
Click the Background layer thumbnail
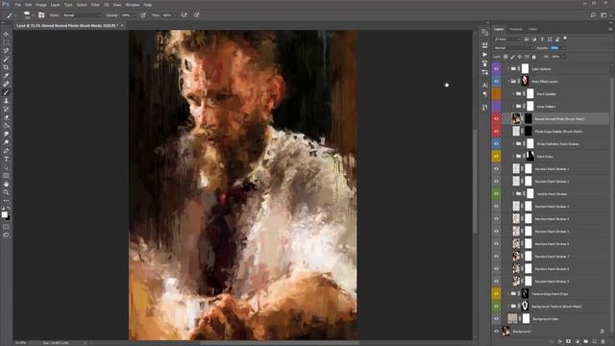point(506,331)
